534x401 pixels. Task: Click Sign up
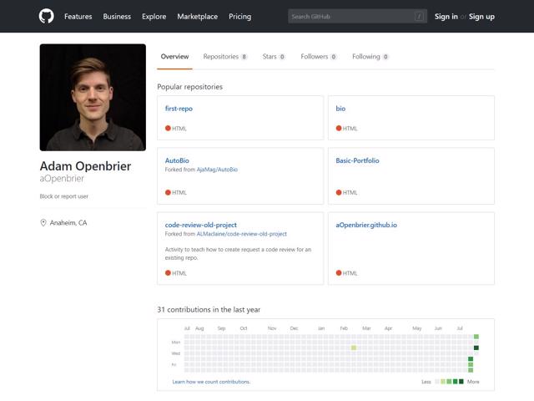pos(481,17)
